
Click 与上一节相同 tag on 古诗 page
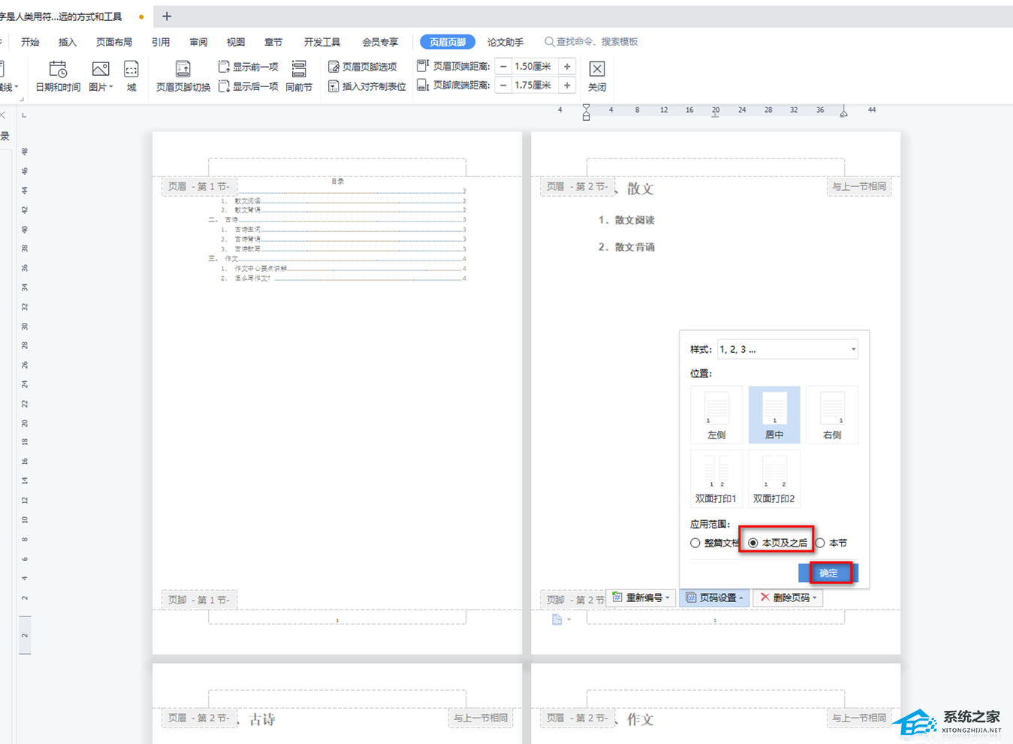[x=480, y=718]
